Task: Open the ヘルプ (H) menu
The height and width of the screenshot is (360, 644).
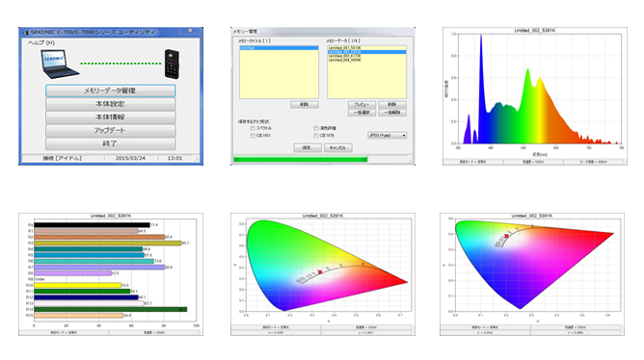Action: coord(41,42)
